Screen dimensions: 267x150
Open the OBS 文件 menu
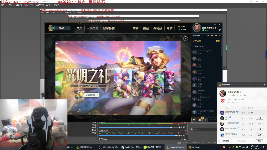click(4, 5)
